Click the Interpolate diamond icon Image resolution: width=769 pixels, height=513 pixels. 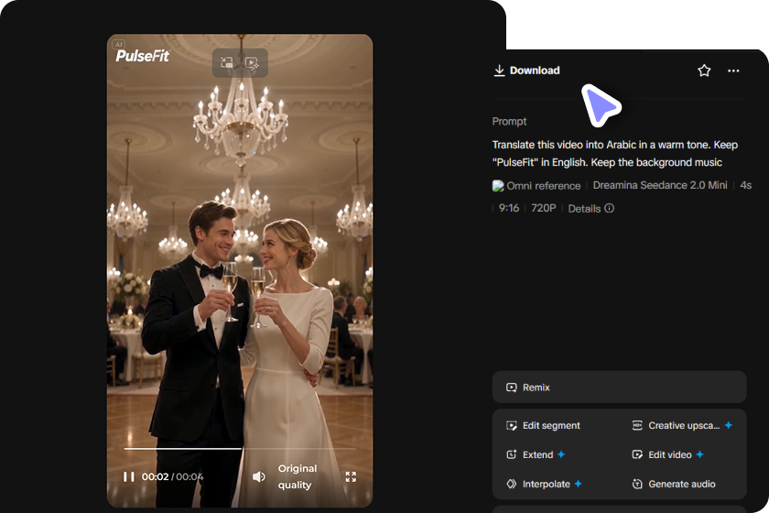(x=511, y=484)
